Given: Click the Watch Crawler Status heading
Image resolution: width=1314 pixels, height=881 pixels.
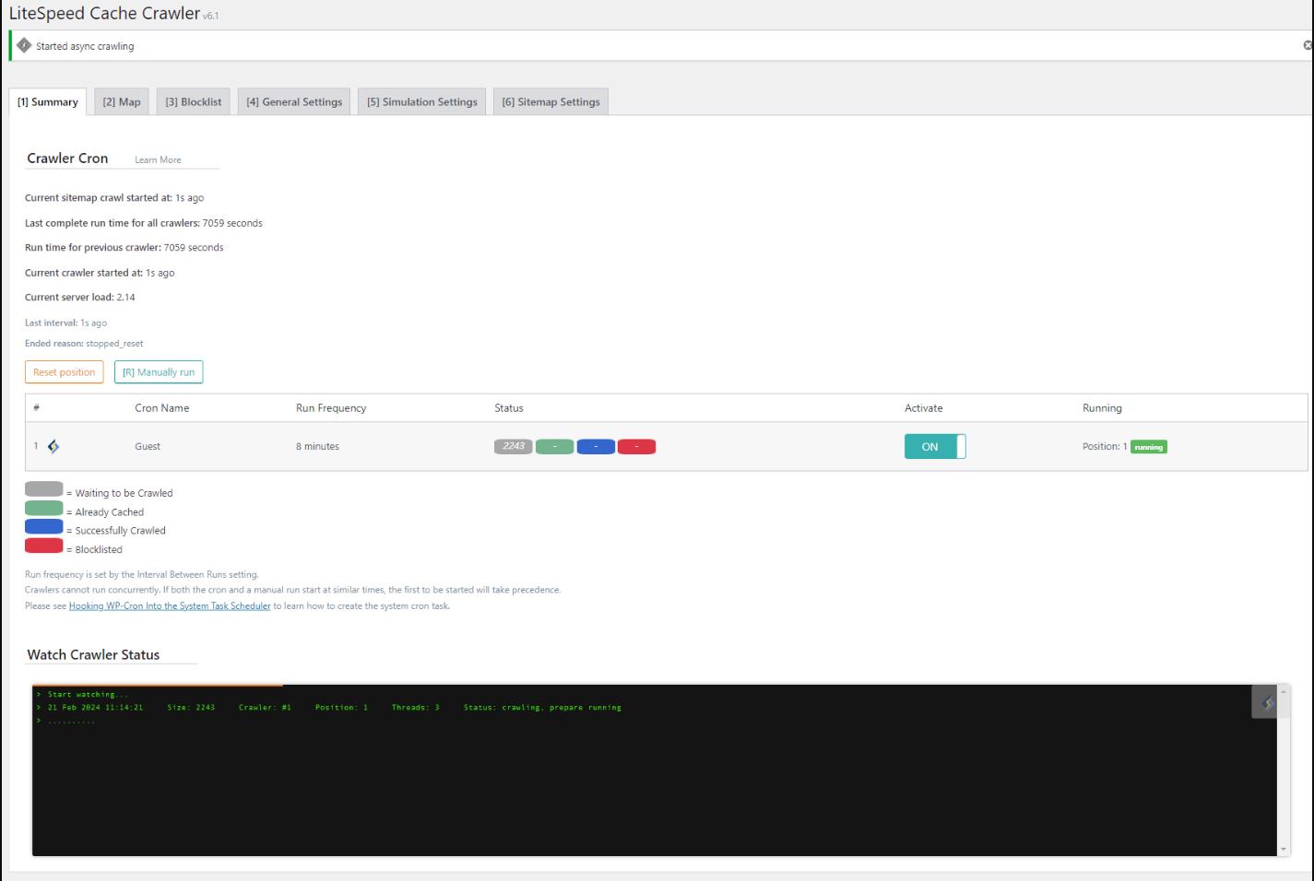Looking at the screenshot, I should 93,654.
